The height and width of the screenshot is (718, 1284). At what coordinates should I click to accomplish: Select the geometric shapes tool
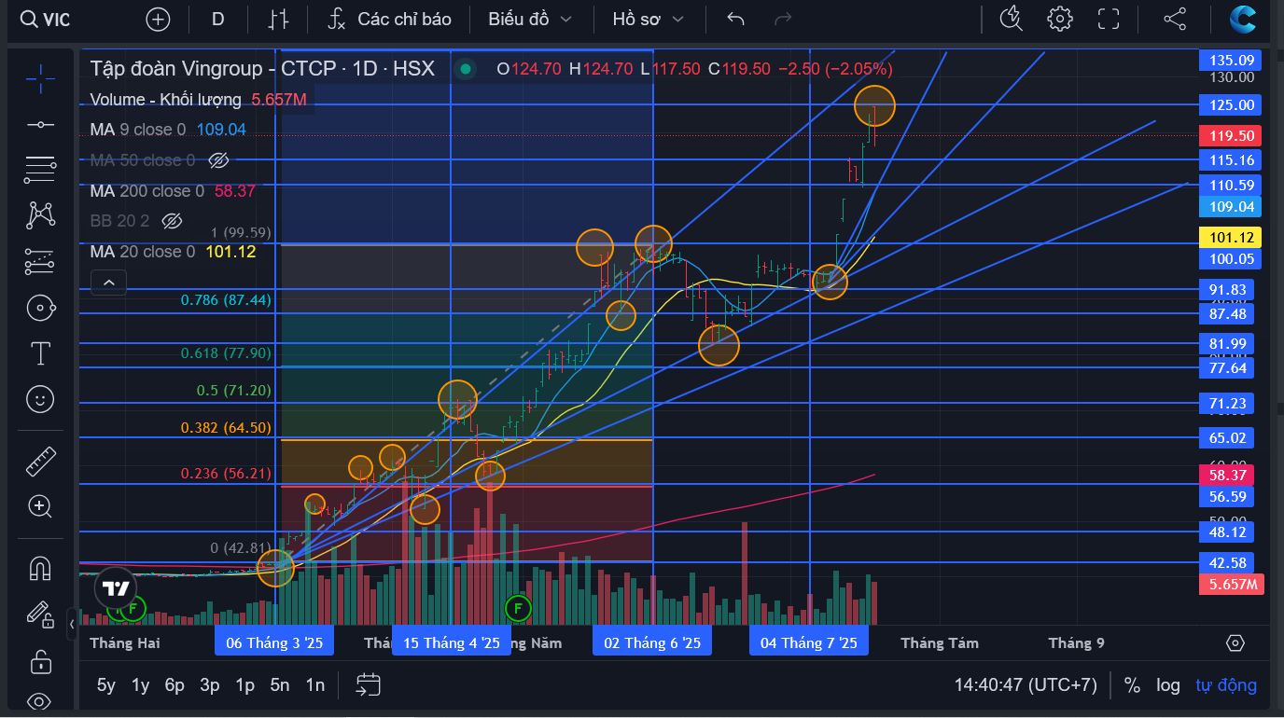pyautogui.click(x=40, y=308)
